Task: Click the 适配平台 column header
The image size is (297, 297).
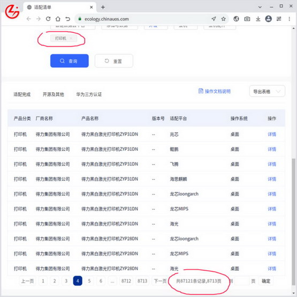Action: click(x=178, y=118)
